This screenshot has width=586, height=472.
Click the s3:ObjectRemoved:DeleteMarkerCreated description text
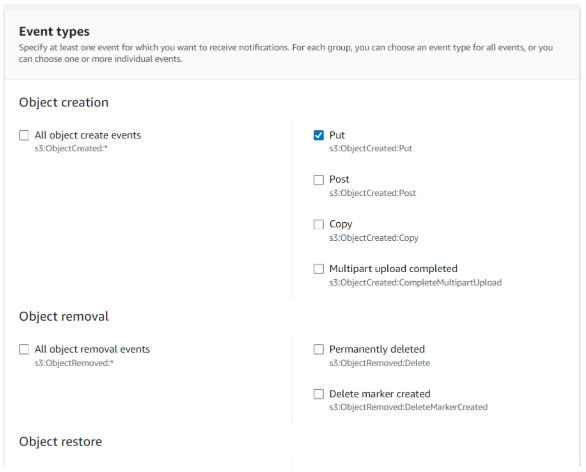tap(408, 407)
